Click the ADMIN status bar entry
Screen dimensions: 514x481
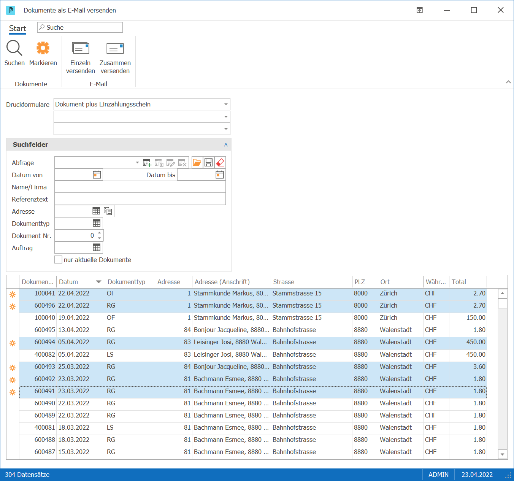point(438,475)
